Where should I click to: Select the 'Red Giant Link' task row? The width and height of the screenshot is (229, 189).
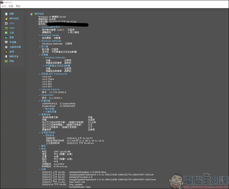(77, 182)
